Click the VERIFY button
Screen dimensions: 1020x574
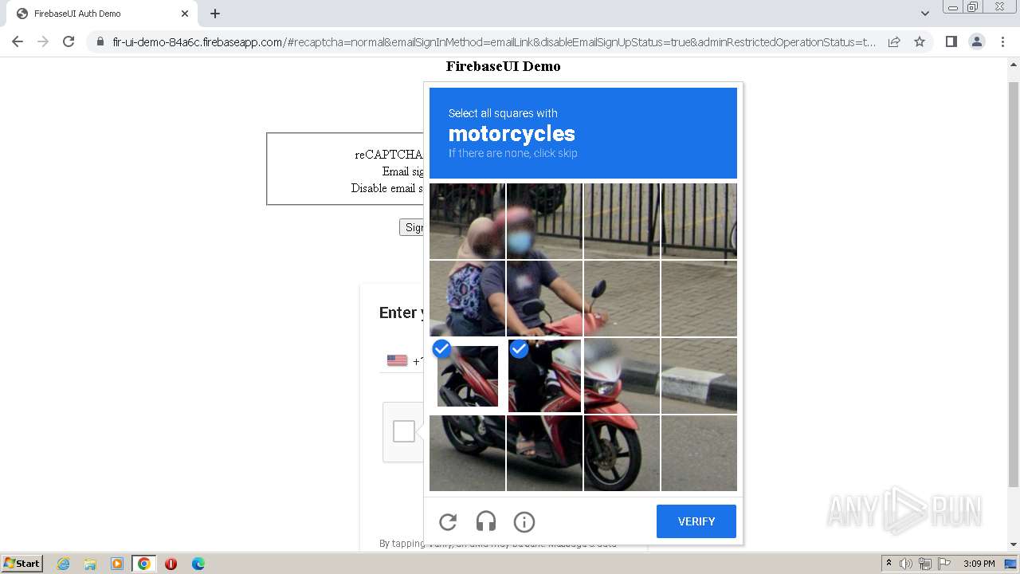point(696,521)
